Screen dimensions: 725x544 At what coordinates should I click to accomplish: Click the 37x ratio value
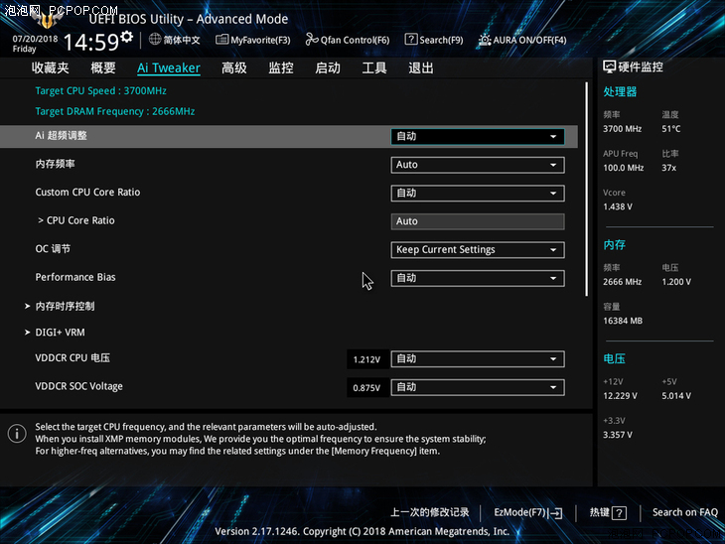[669, 168]
